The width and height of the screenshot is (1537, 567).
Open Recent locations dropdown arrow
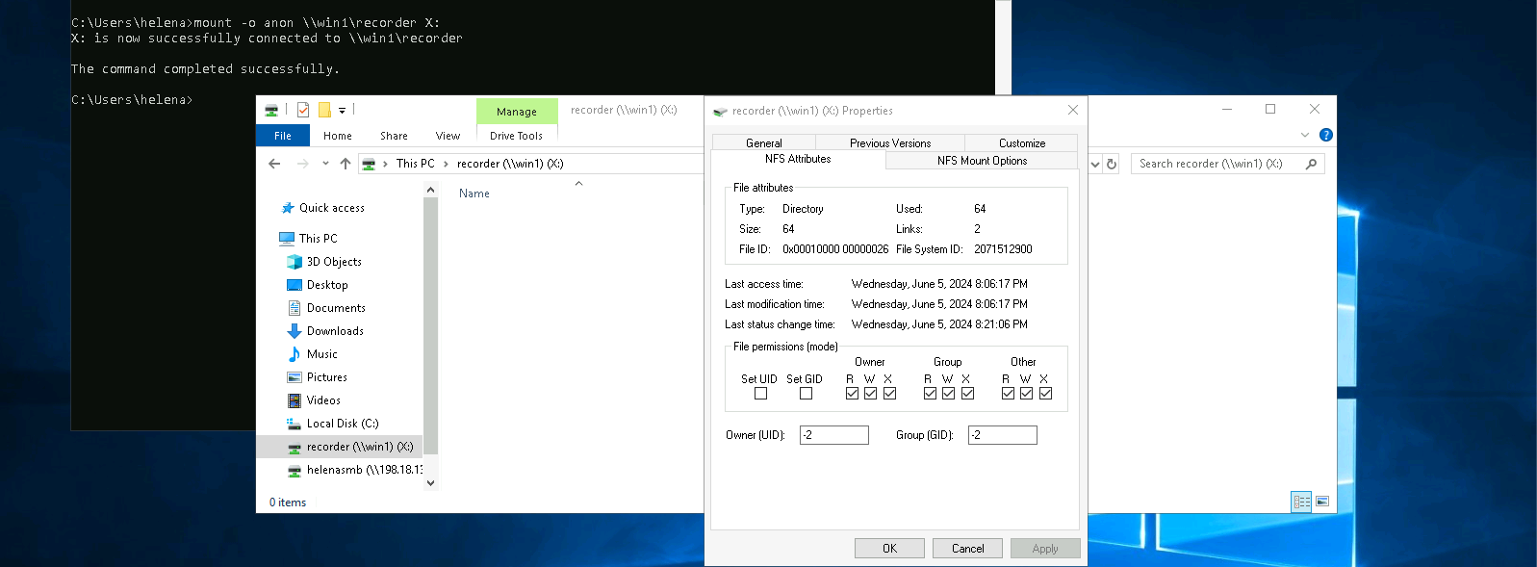[x=325, y=164]
